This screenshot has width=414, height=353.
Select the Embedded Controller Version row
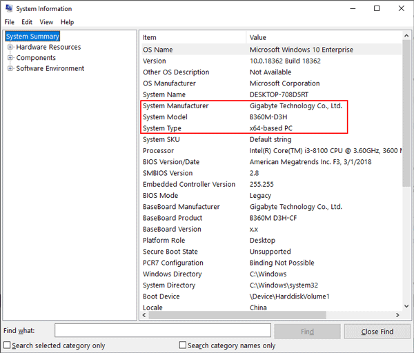pyautogui.click(x=271, y=184)
